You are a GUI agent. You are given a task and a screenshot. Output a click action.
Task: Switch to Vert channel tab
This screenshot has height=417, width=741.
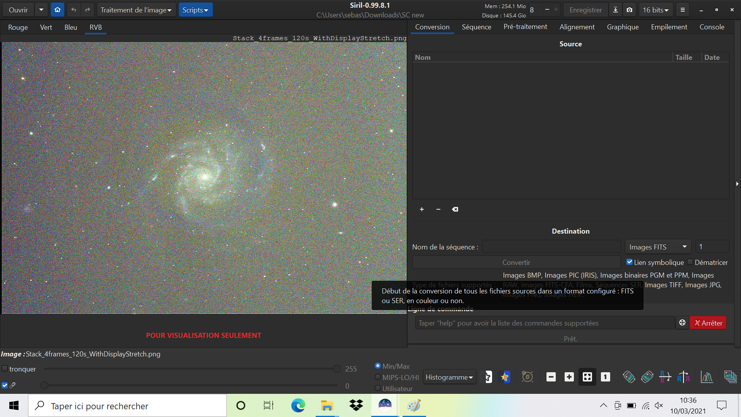coord(46,27)
